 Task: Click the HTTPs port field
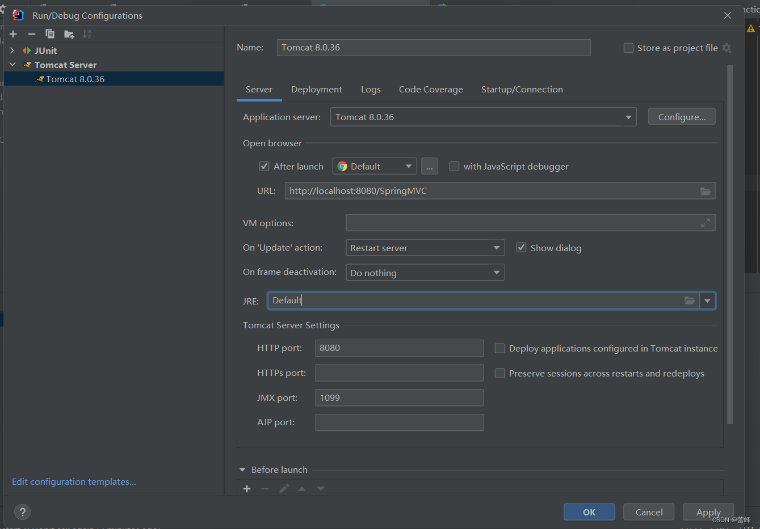[x=399, y=373]
